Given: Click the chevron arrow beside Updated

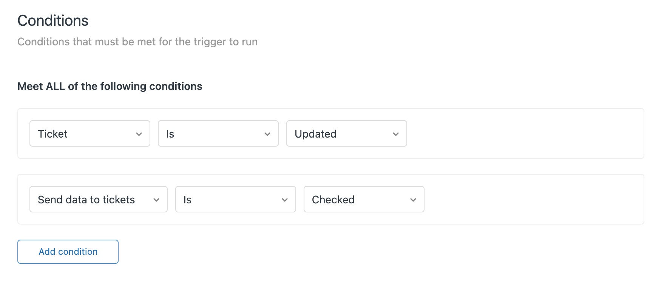Looking at the screenshot, I should click(396, 134).
